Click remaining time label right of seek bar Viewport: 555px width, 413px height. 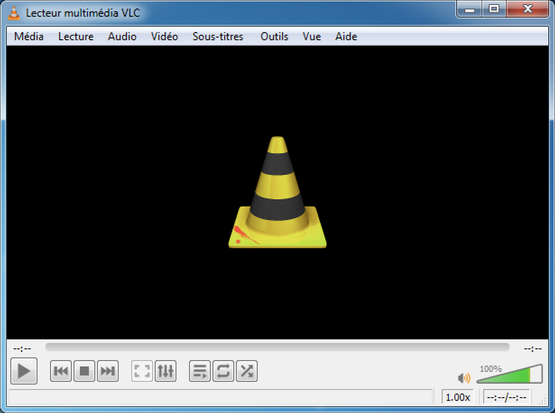pos(532,348)
